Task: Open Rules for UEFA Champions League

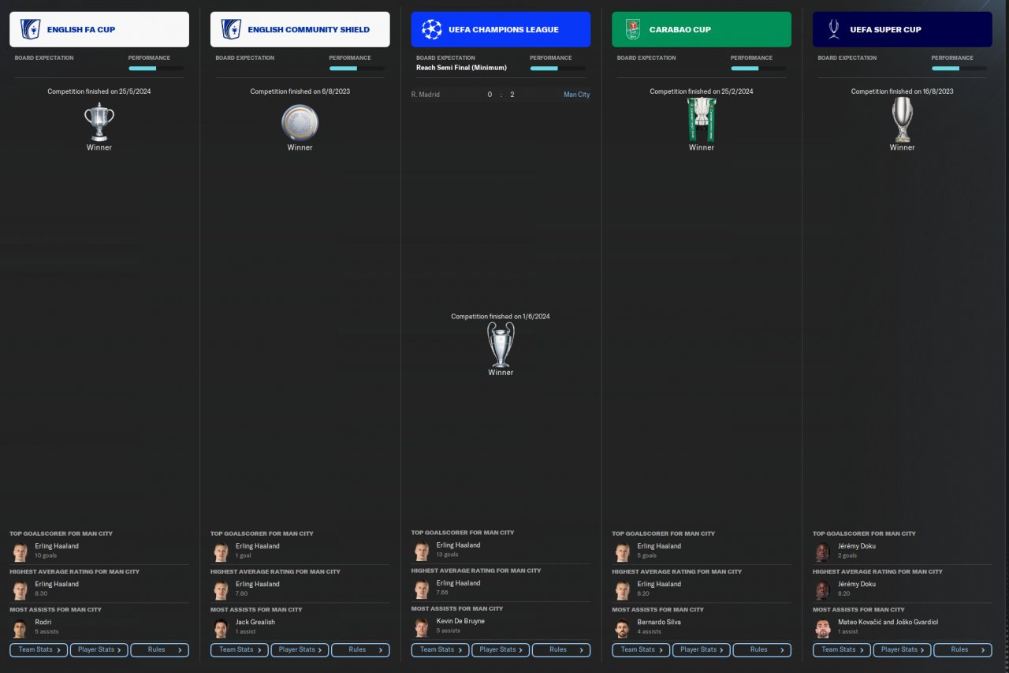Action: tap(561, 650)
